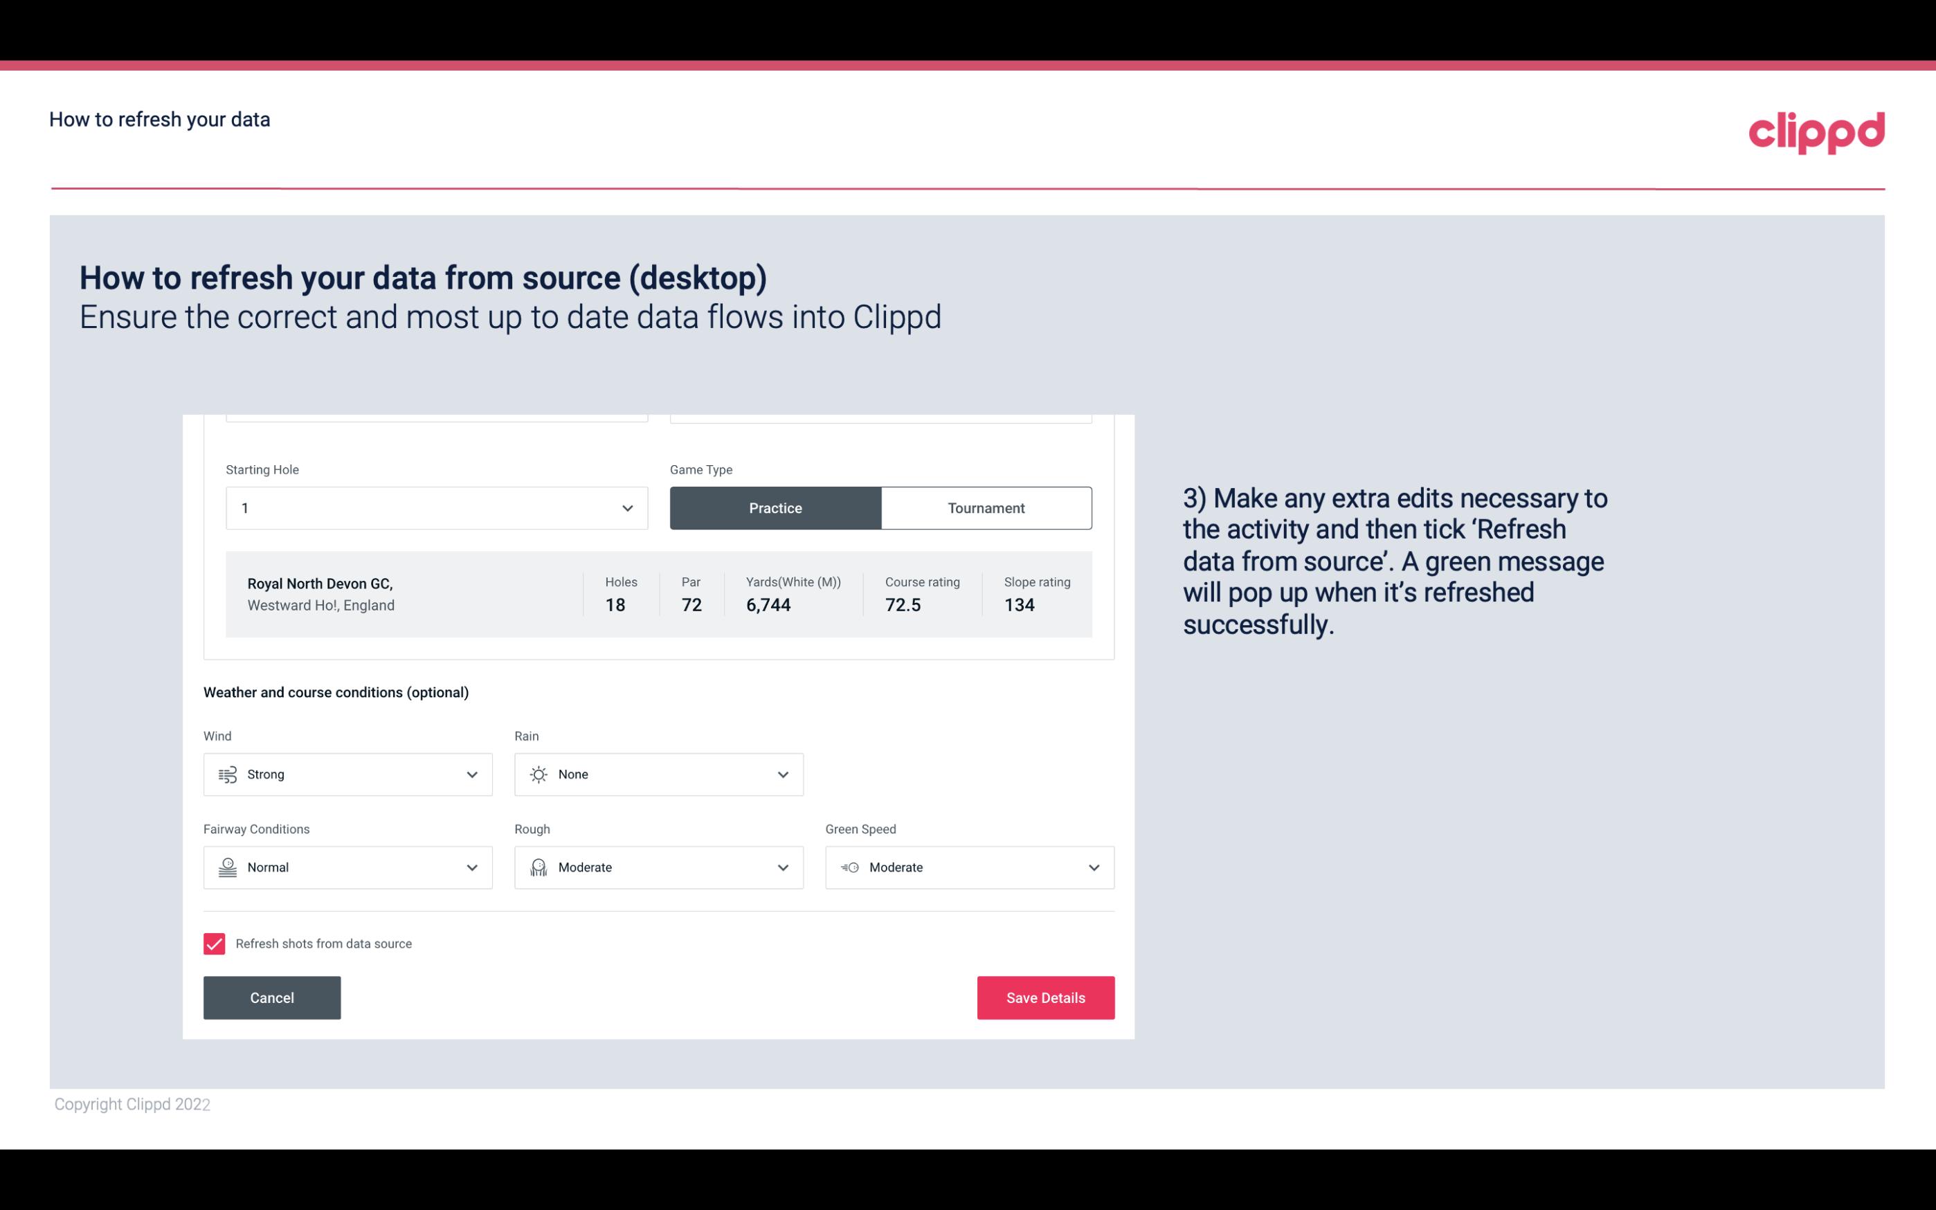Click the Cancel button

click(272, 997)
